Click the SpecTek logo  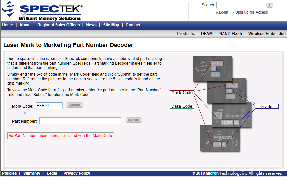click(x=42, y=11)
